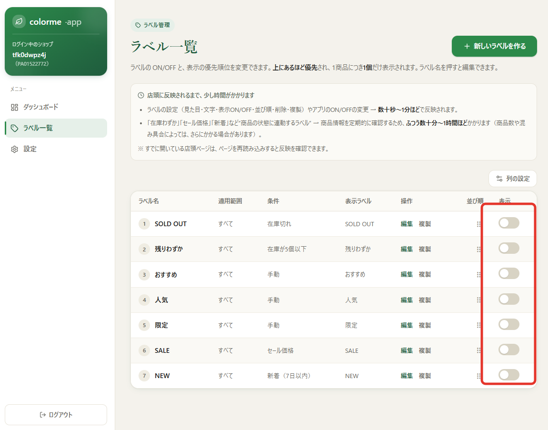Open the 残りわずか label name
548x430 pixels.
(x=169, y=249)
